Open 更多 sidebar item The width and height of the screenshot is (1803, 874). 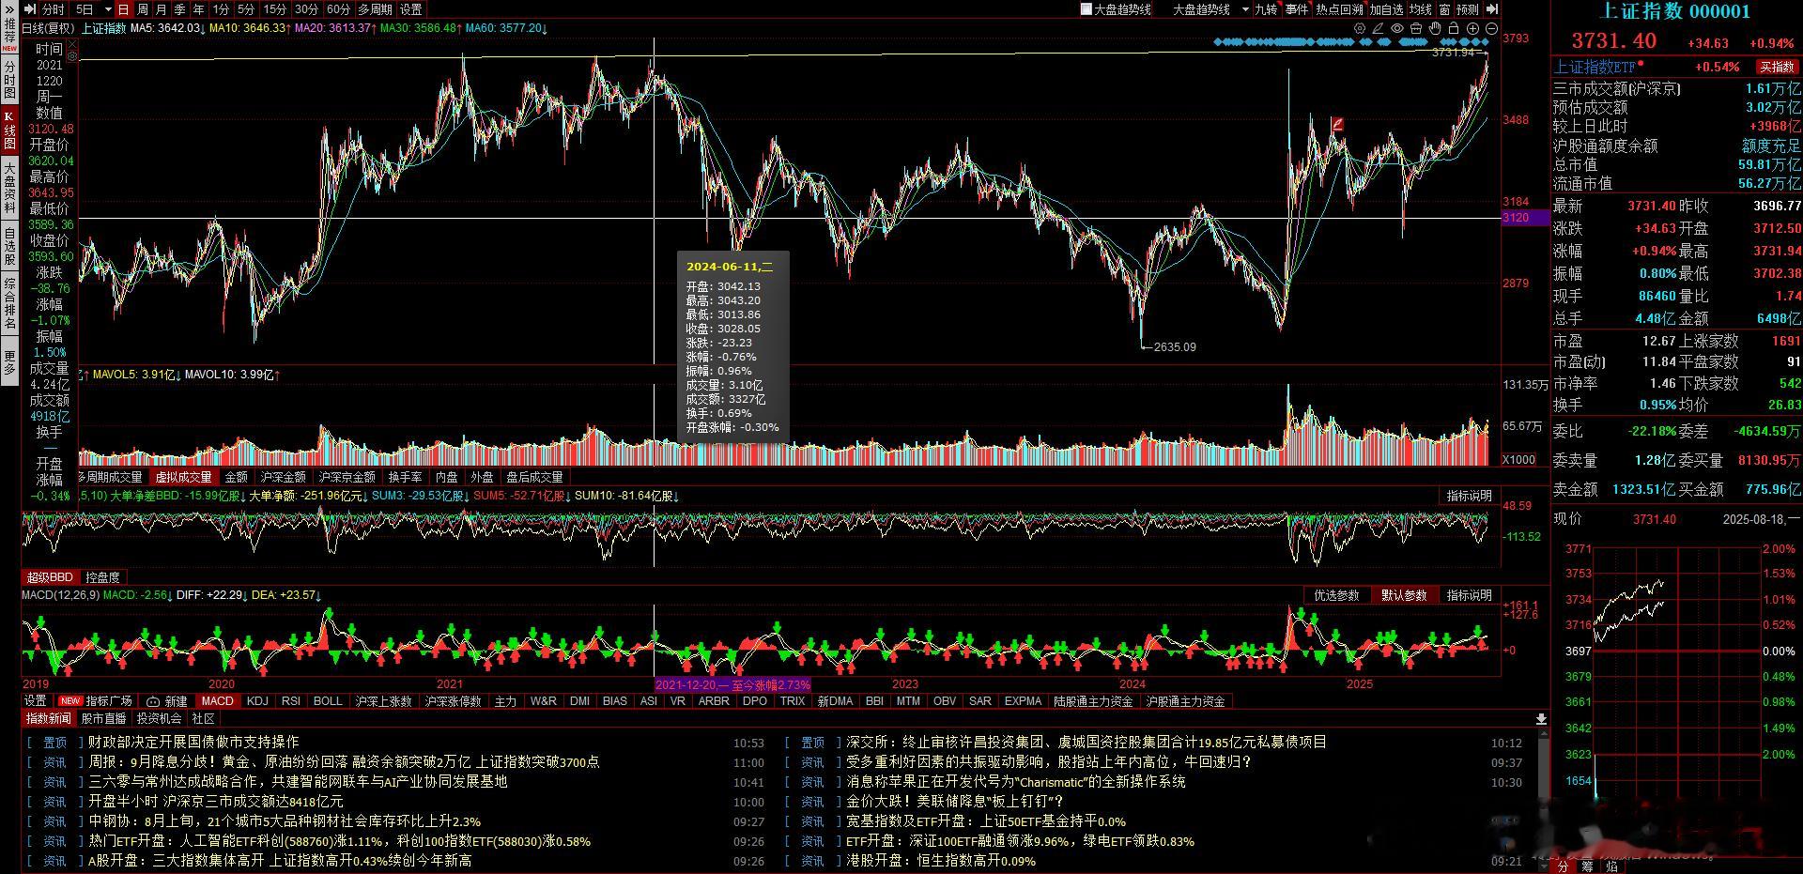click(9, 362)
